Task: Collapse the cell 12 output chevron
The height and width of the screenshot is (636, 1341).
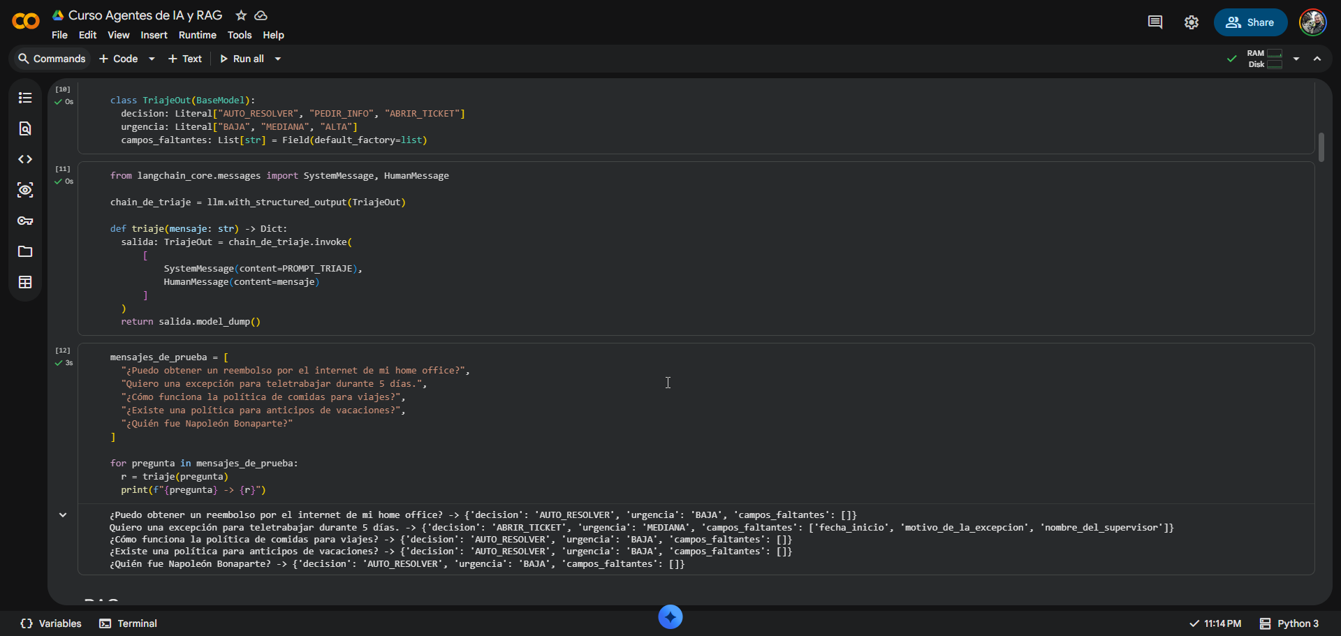Action: tap(63, 515)
